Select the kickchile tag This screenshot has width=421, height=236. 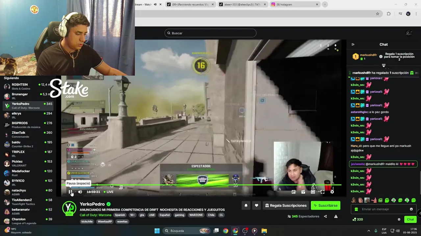pyautogui.click(x=87, y=222)
